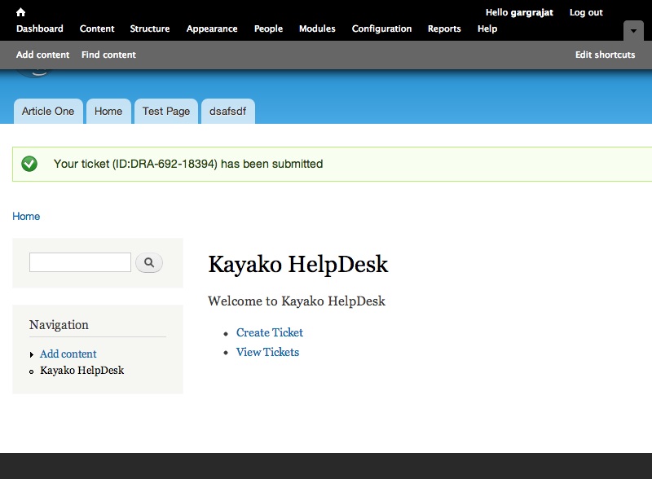Click the Log out link

point(586,12)
